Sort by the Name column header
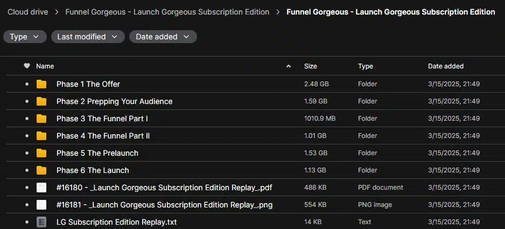This screenshot has width=505, height=229. tap(45, 66)
